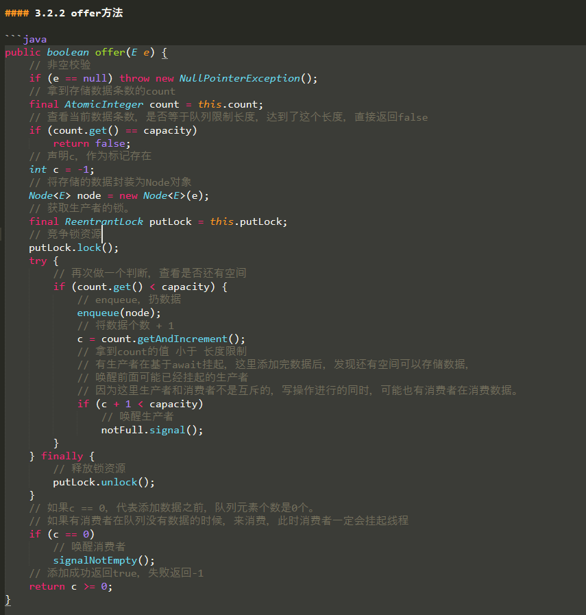Click the line 'if (count.get() == capacity)'
586x615 pixels.
113,130
